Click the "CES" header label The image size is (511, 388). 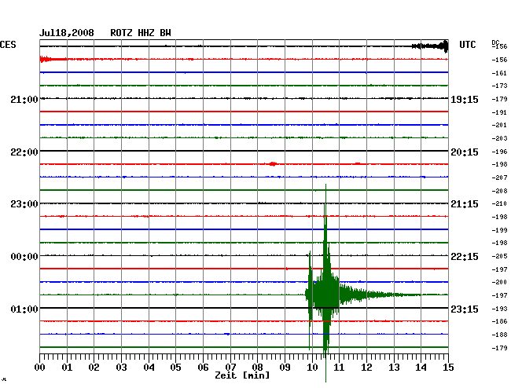[8, 45]
